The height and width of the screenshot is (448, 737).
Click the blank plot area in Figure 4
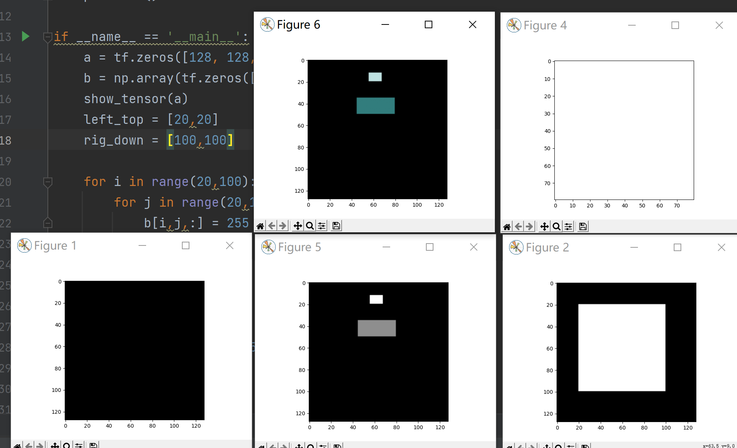point(624,130)
